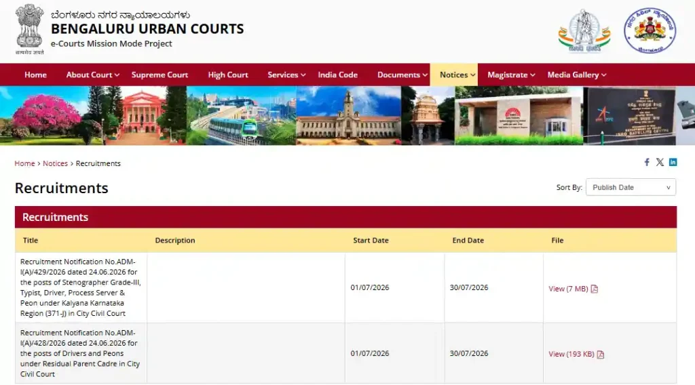Click the red Recruitments table banner

click(345, 217)
